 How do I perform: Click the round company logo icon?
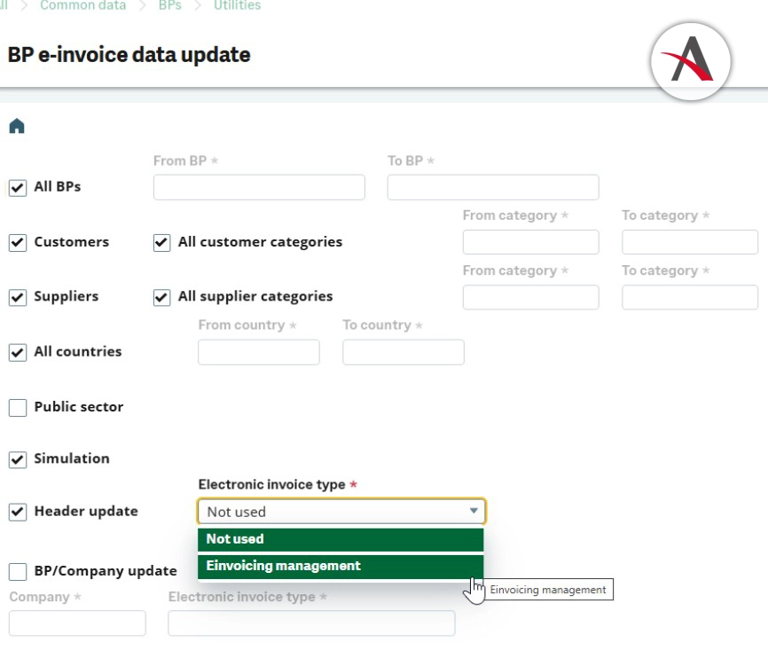coord(691,62)
